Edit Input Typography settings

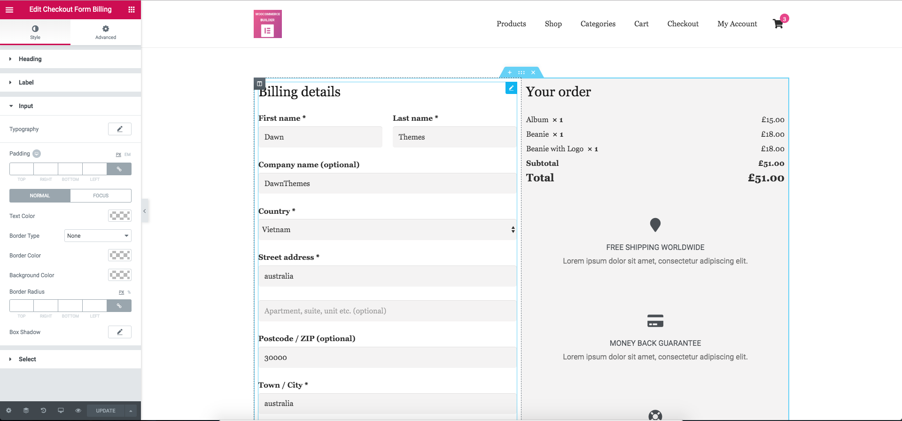(x=120, y=129)
